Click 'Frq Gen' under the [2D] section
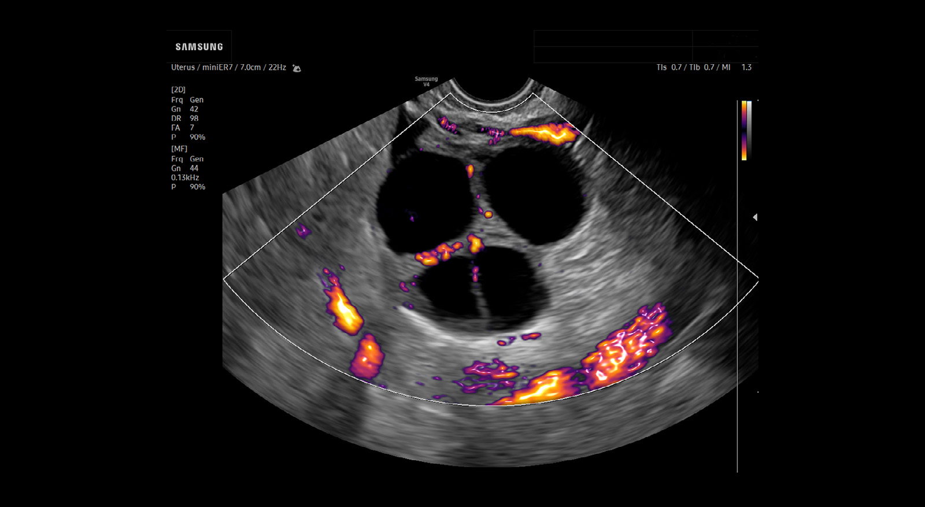The width and height of the screenshot is (925, 507). [x=187, y=100]
